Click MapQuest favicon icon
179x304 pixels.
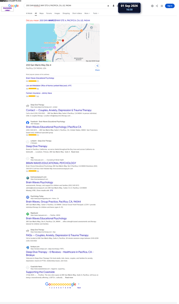28,214
